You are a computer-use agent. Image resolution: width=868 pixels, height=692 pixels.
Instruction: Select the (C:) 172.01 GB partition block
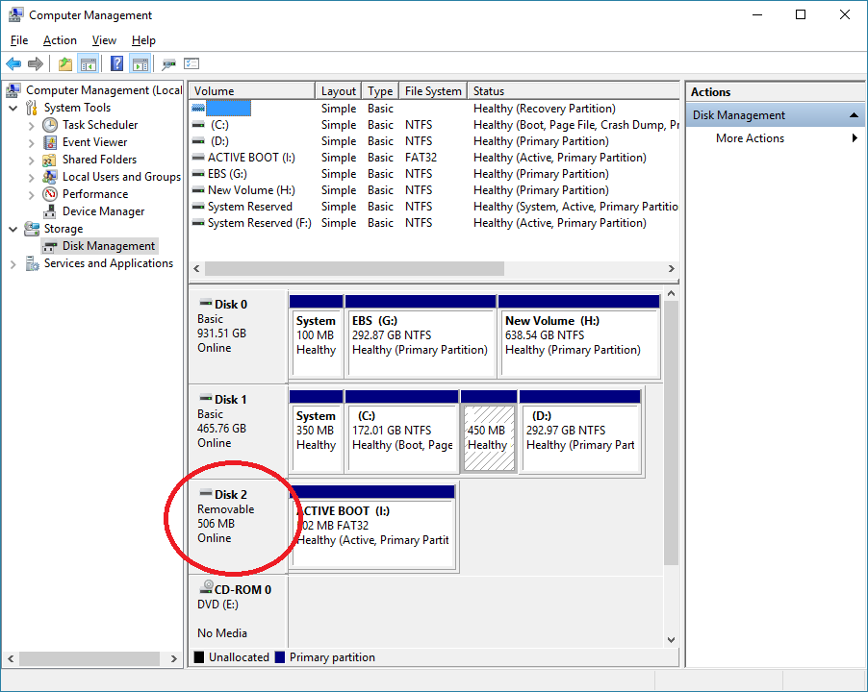(402, 432)
